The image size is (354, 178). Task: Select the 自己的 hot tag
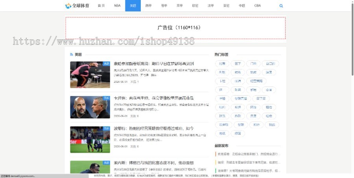point(270,63)
